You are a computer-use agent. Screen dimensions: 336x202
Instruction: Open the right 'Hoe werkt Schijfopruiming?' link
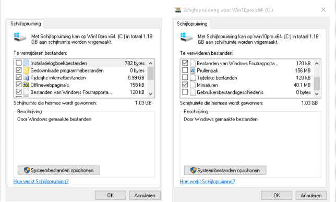click(207, 182)
